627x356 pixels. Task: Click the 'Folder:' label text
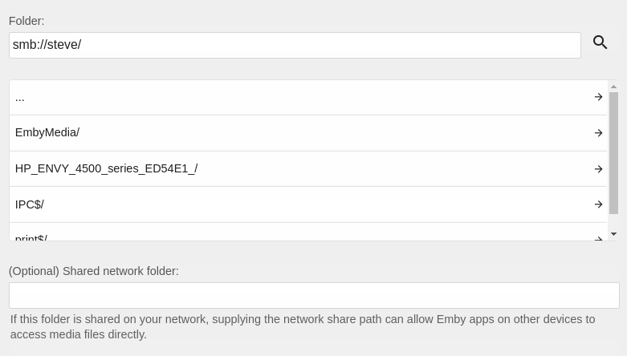coord(26,21)
